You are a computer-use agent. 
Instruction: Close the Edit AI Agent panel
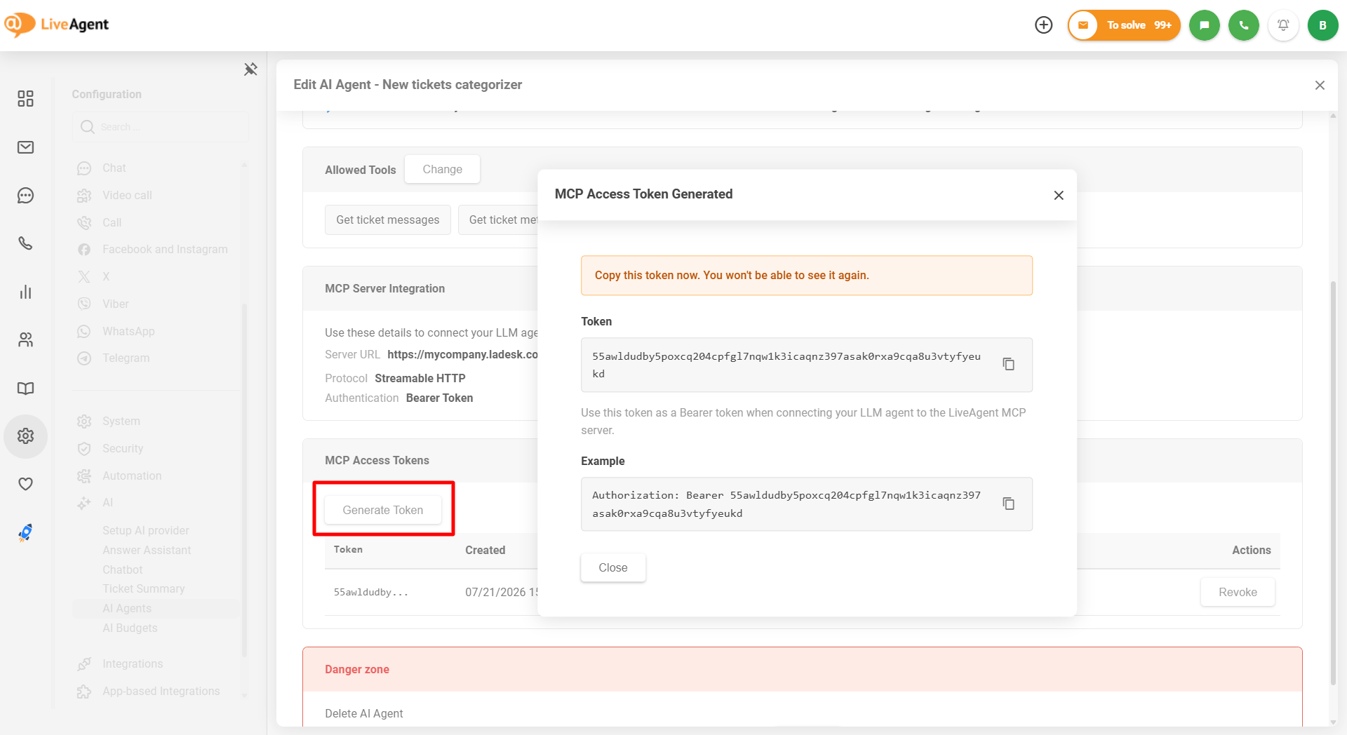coord(1320,85)
